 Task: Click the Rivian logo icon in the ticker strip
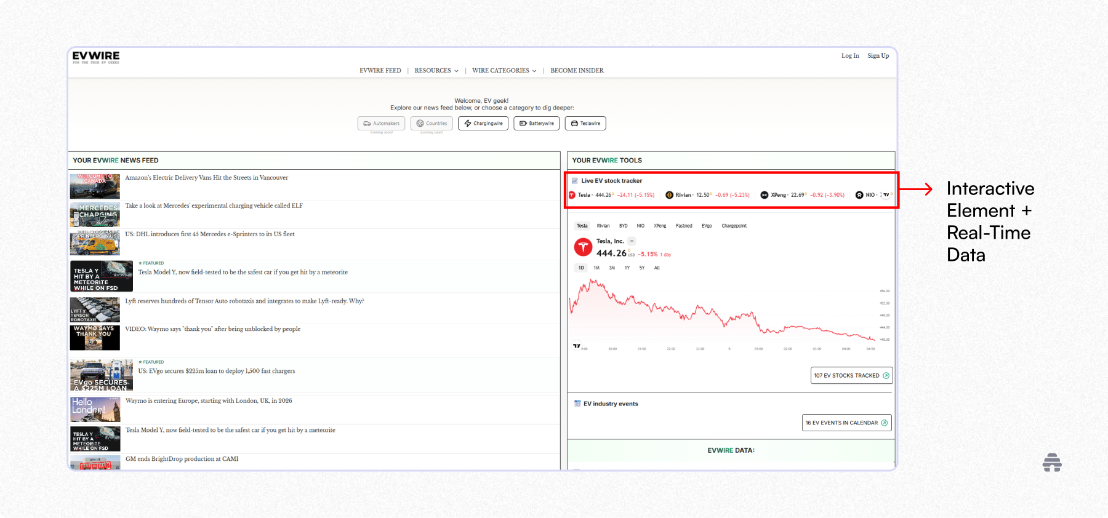tap(669, 195)
